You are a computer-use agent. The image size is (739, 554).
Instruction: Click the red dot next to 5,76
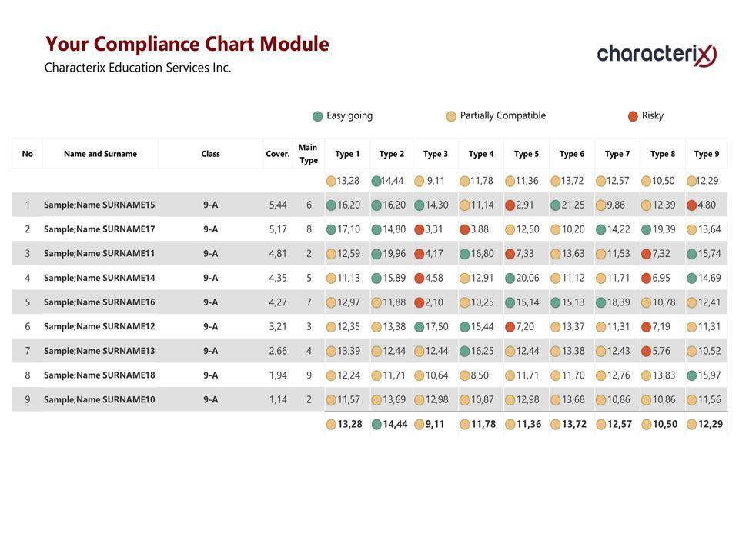(x=647, y=352)
